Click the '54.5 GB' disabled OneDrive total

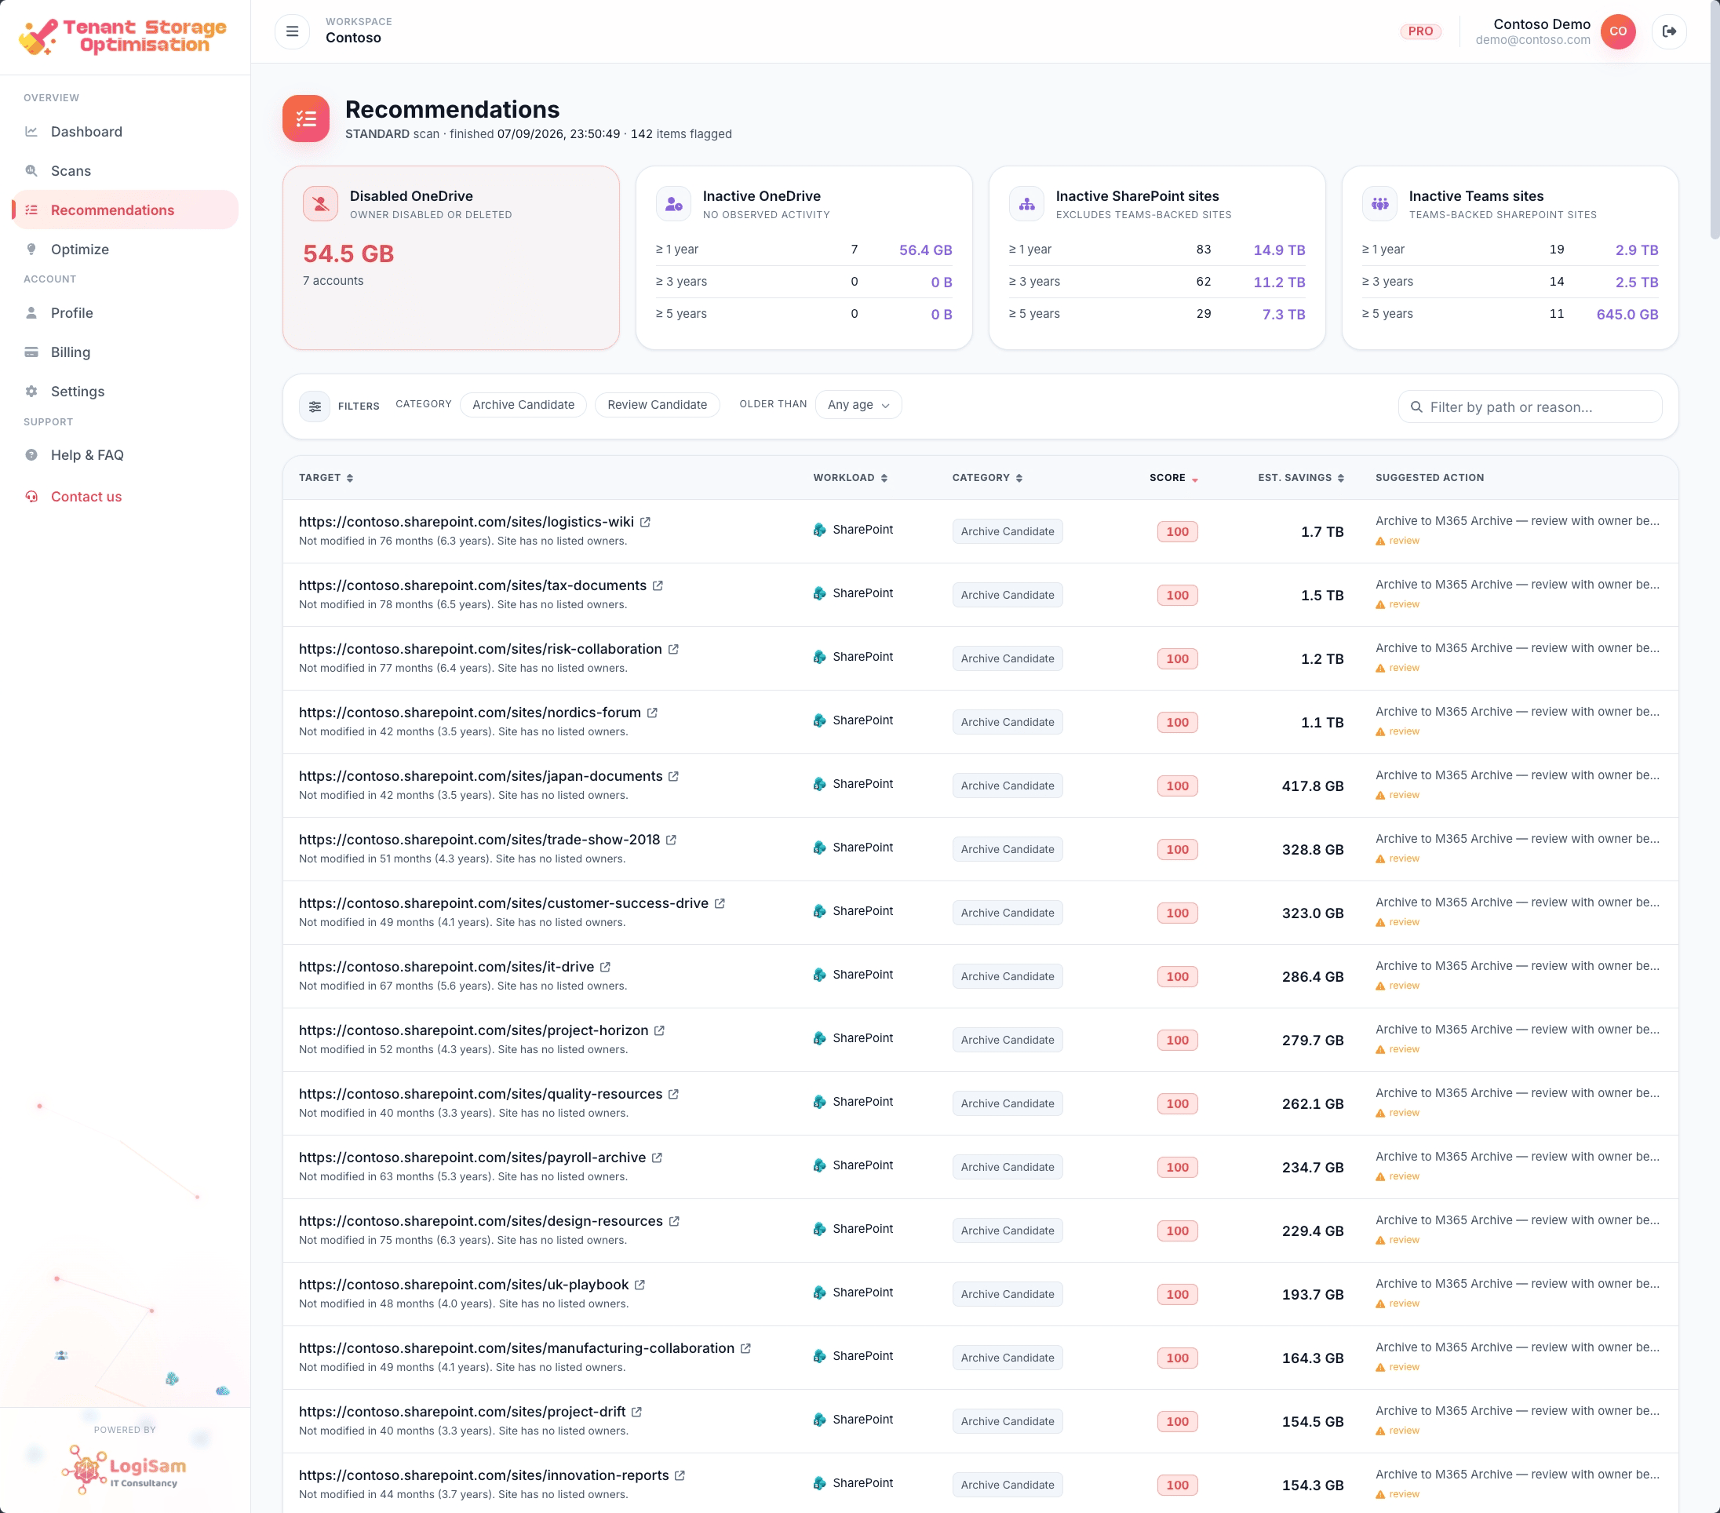pyautogui.click(x=348, y=254)
